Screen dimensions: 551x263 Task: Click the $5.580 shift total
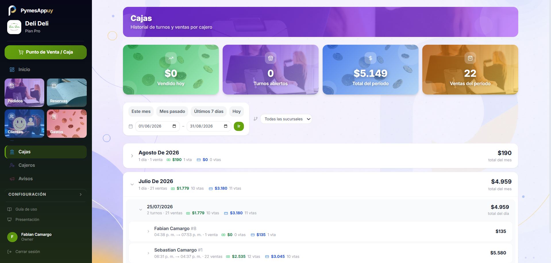click(498, 253)
